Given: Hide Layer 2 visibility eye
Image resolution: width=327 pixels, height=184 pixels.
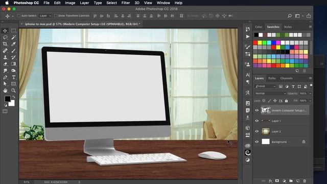Looking at the screenshot, I should pyautogui.click(x=257, y=131).
